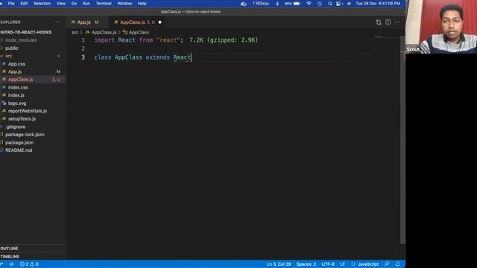477x268 pixels.
Task: Open the notifications bell in status bar
Action: (397, 264)
